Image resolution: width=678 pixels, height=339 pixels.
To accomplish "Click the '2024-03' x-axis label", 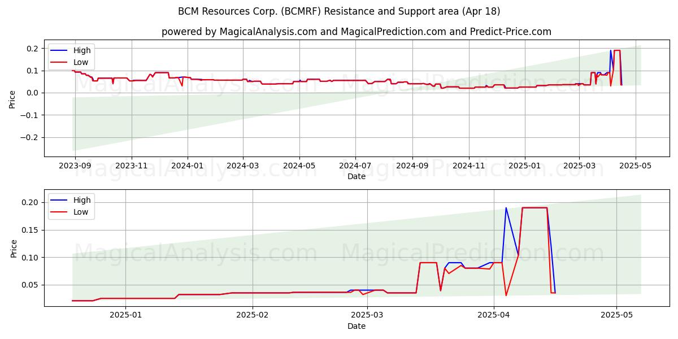I will click(243, 166).
